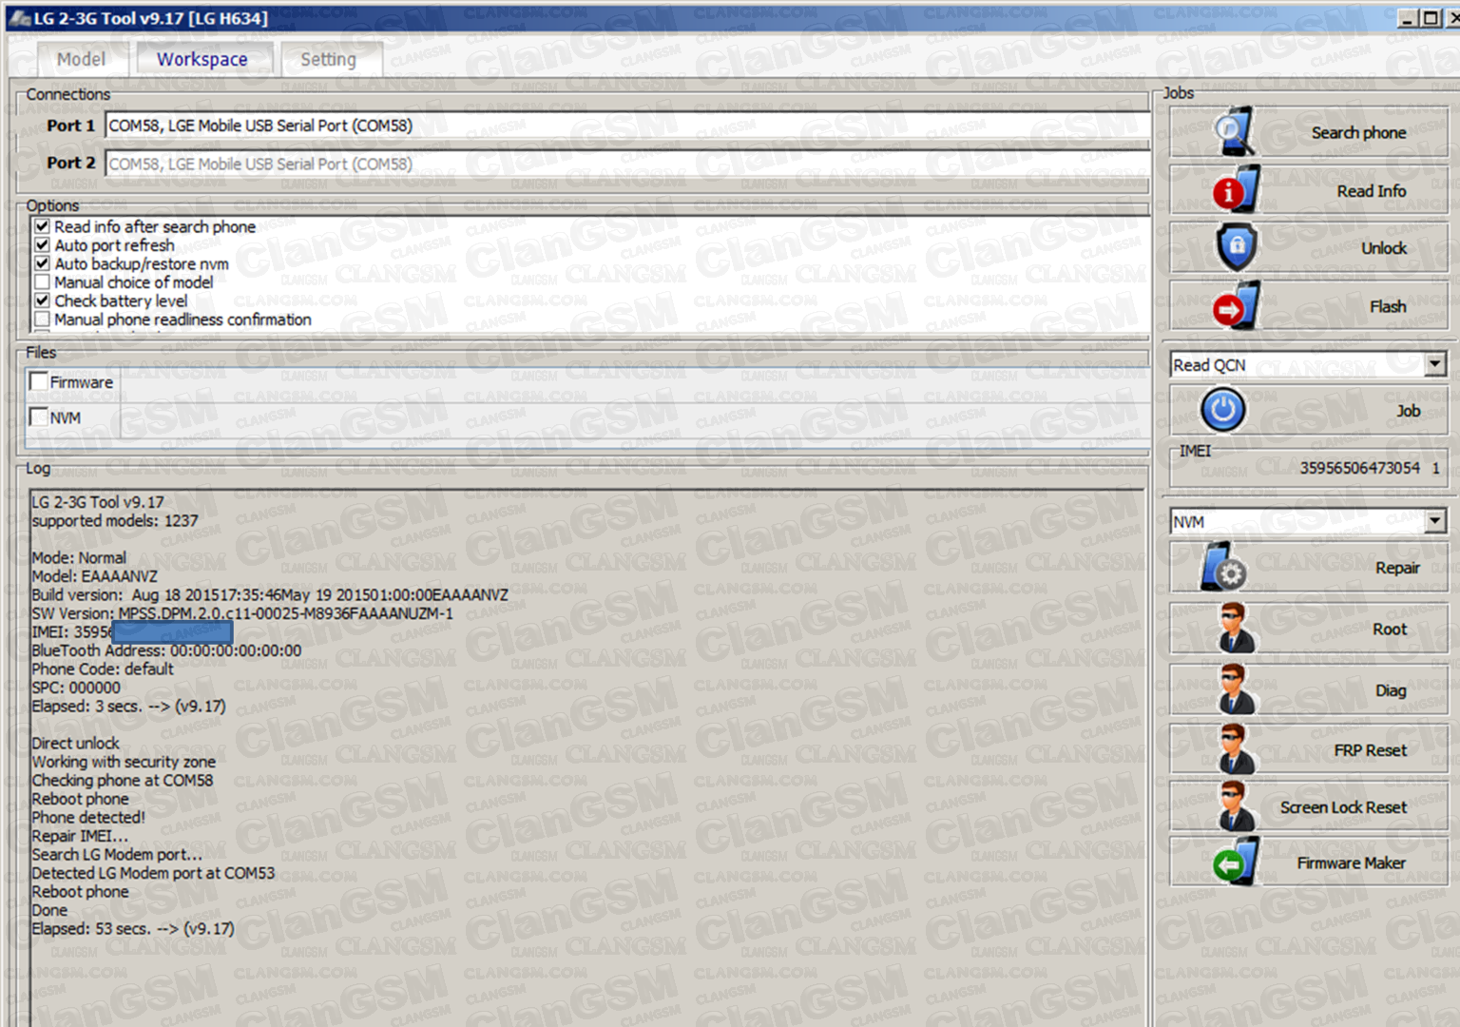Click the 'Direct unlock' log line

tap(75, 743)
